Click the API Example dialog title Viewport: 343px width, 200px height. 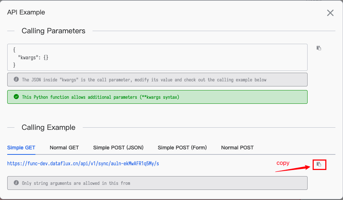[x=26, y=12]
